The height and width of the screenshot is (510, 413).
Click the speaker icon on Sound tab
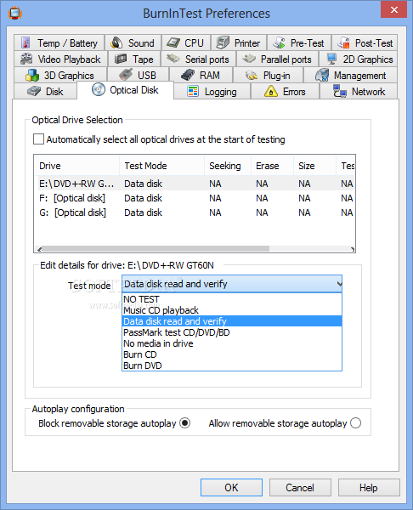coord(116,42)
